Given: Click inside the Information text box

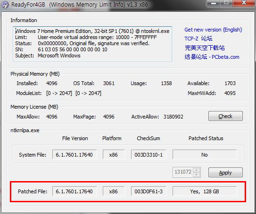Looking at the screenshot, I should tap(92, 44).
